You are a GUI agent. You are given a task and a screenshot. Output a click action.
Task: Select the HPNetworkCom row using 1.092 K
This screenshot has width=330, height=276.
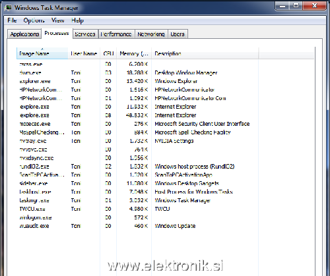tap(165, 98)
